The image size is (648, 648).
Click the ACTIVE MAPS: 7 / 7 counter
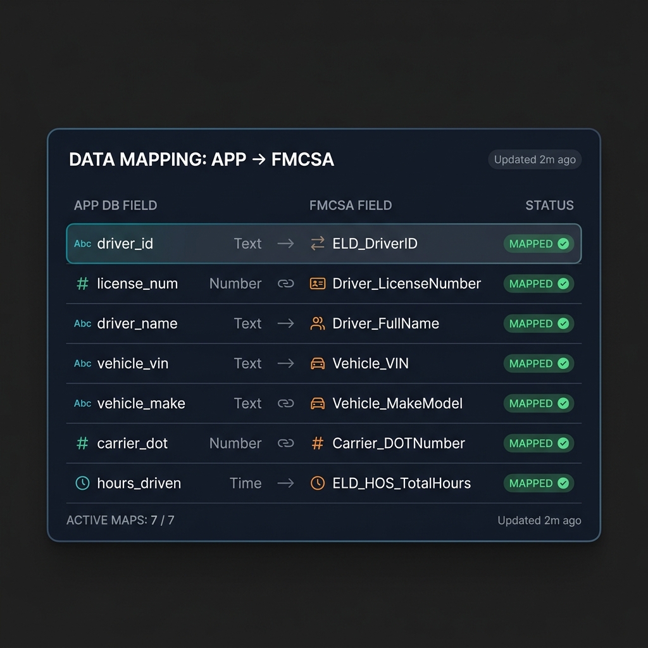coord(120,520)
